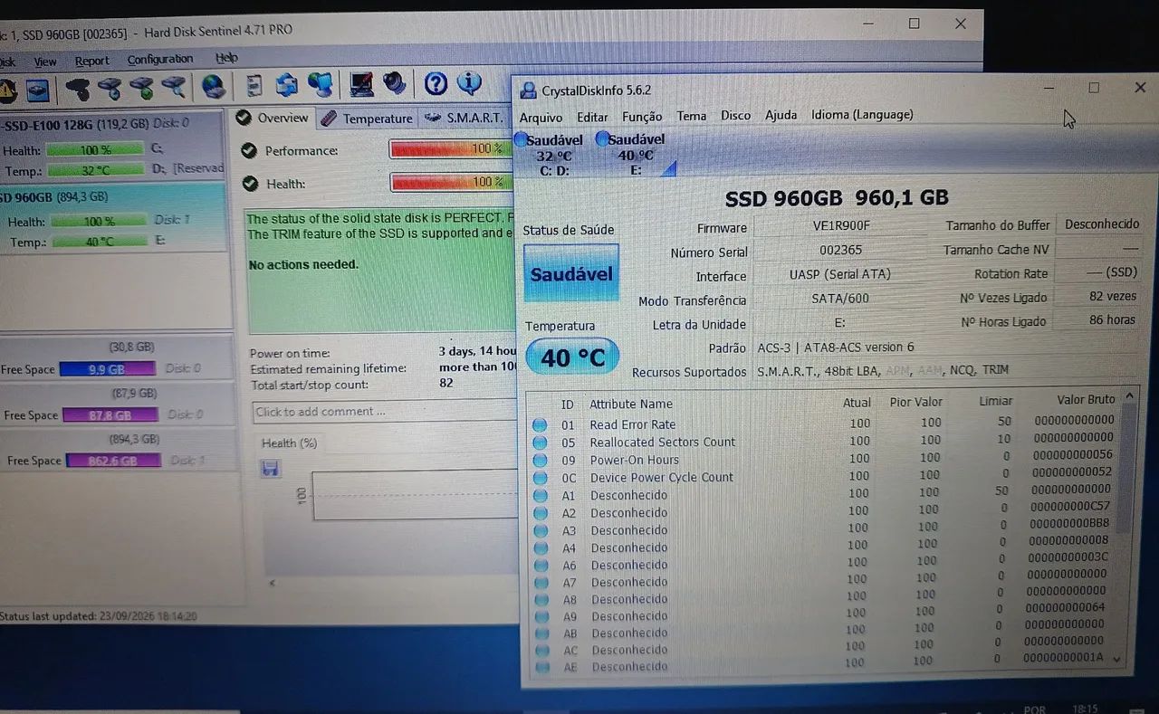Click the large Saudável health status button
The image size is (1159, 714).
click(x=571, y=273)
